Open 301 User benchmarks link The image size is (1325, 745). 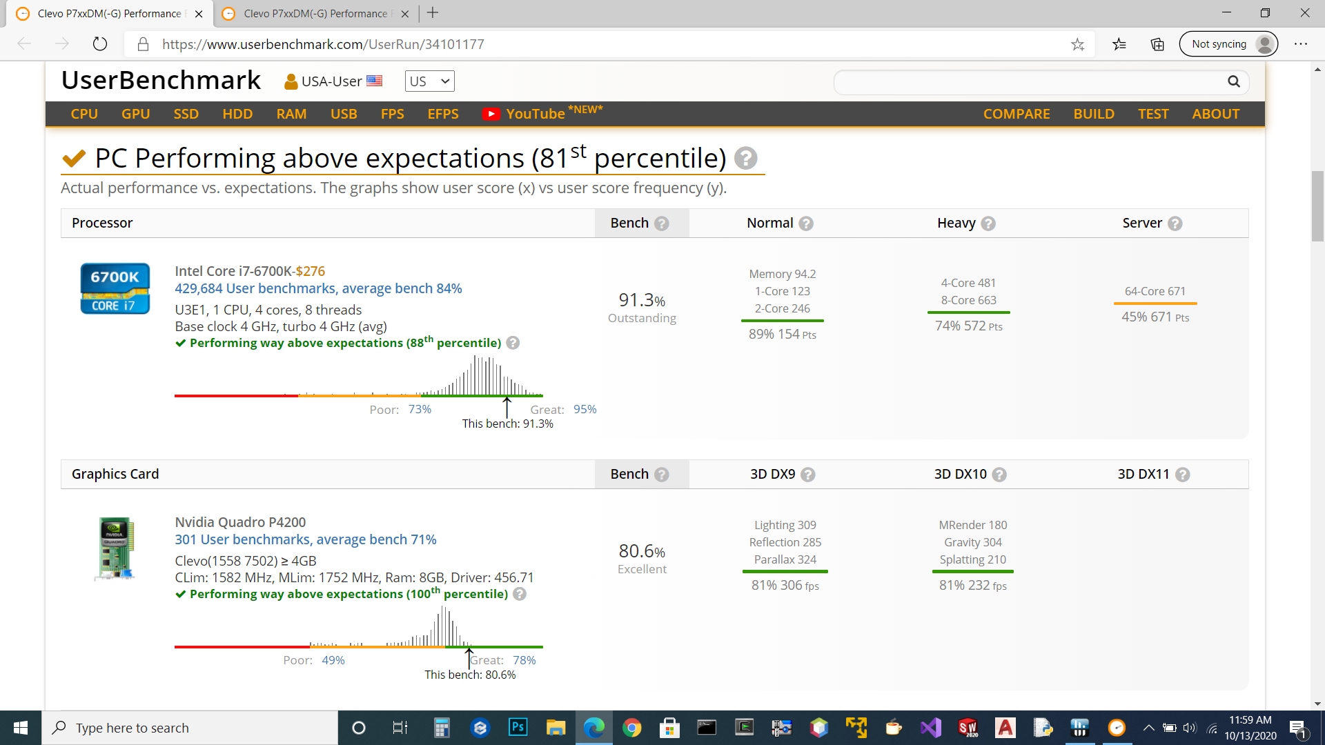tap(306, 539)
